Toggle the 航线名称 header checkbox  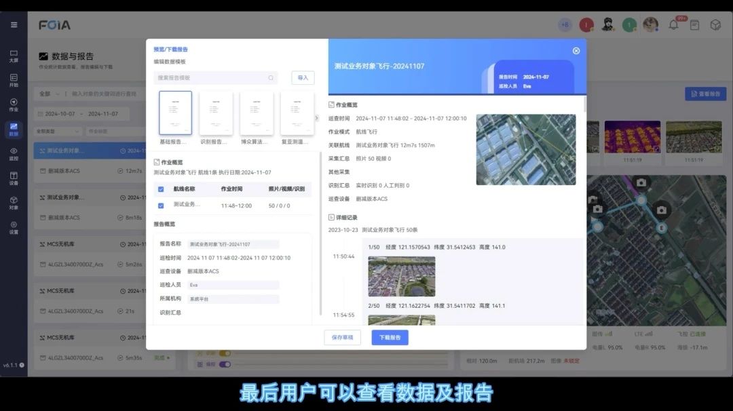161,189
